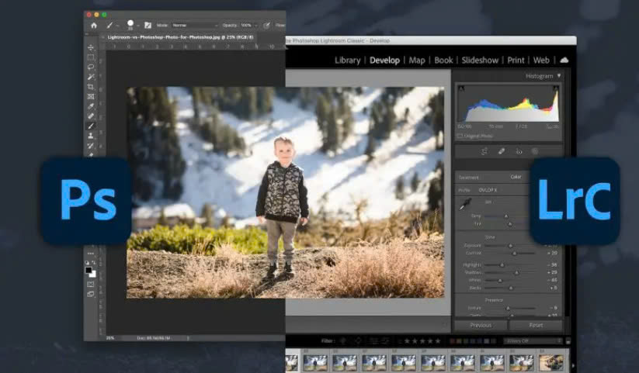
Task: Select the Spot Removal tool in Lightroom
Action: click(x=502, y=151)
